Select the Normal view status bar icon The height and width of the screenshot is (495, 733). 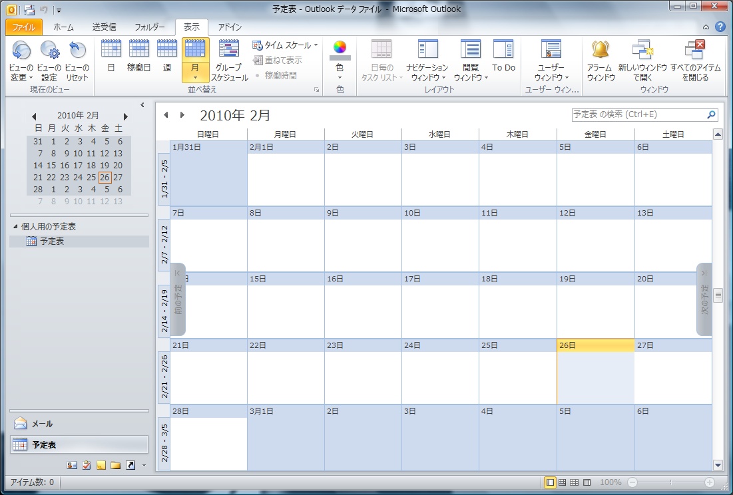pos(550,482)
